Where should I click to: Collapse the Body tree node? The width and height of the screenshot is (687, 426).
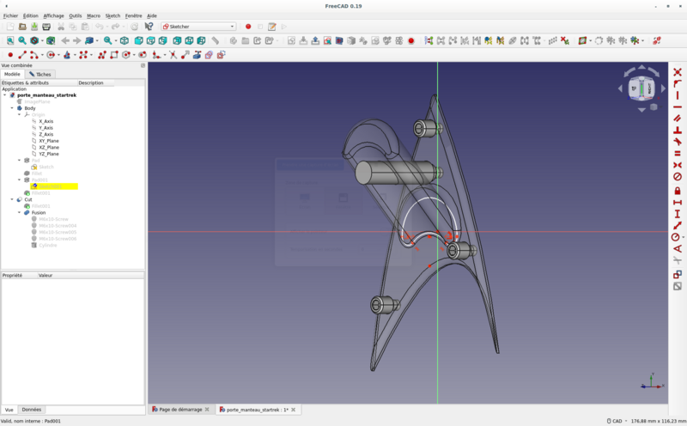[x=12, y=108]
